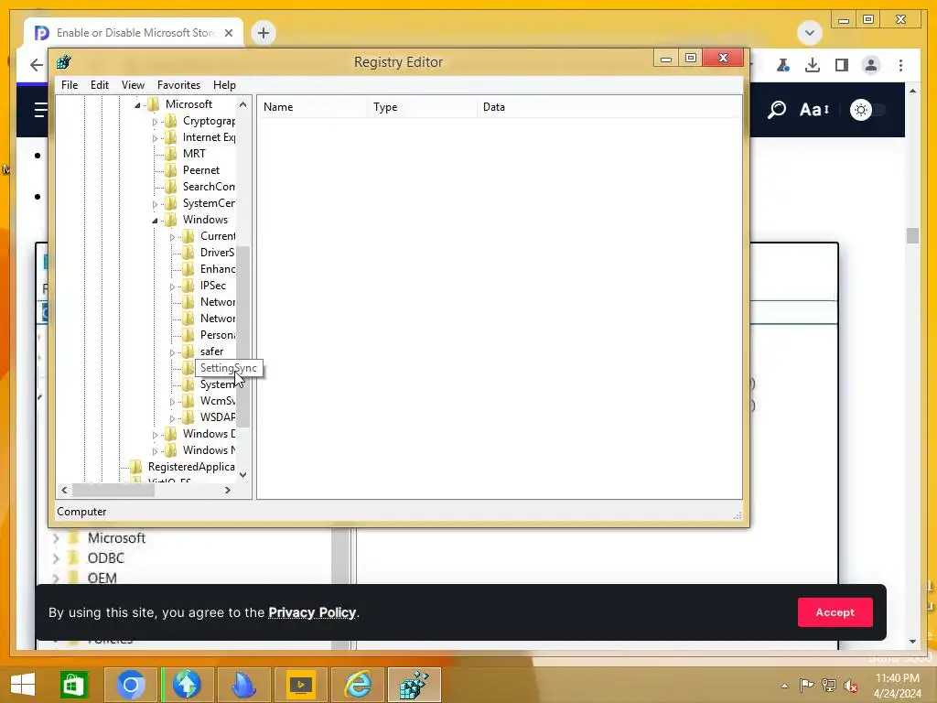The height and width of the screenshot is (703, 937).
Task: Expand the Cryptography key
Action: tap(155, 122)
